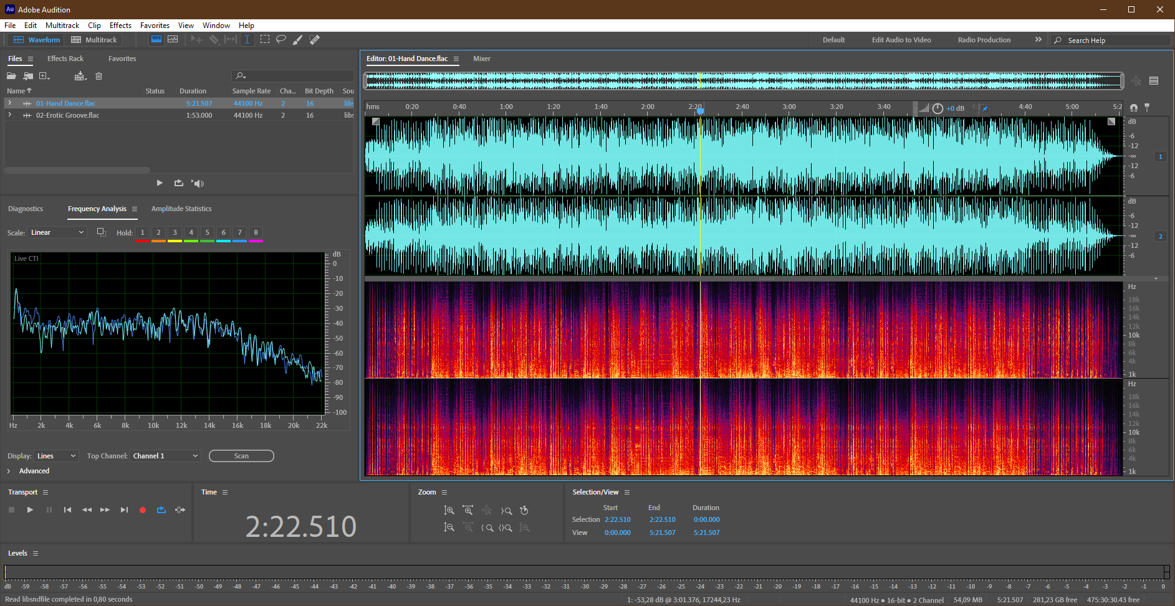
Task: Toggle Hold button 1
Action: pos(142,232)
